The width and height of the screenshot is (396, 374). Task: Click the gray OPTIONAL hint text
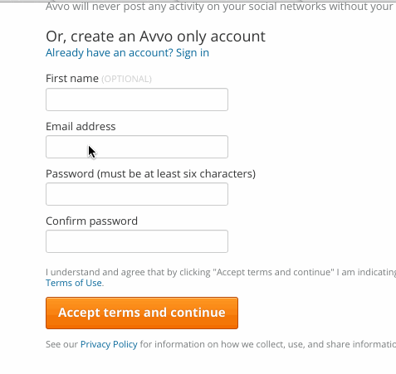(x=126, y=79)
